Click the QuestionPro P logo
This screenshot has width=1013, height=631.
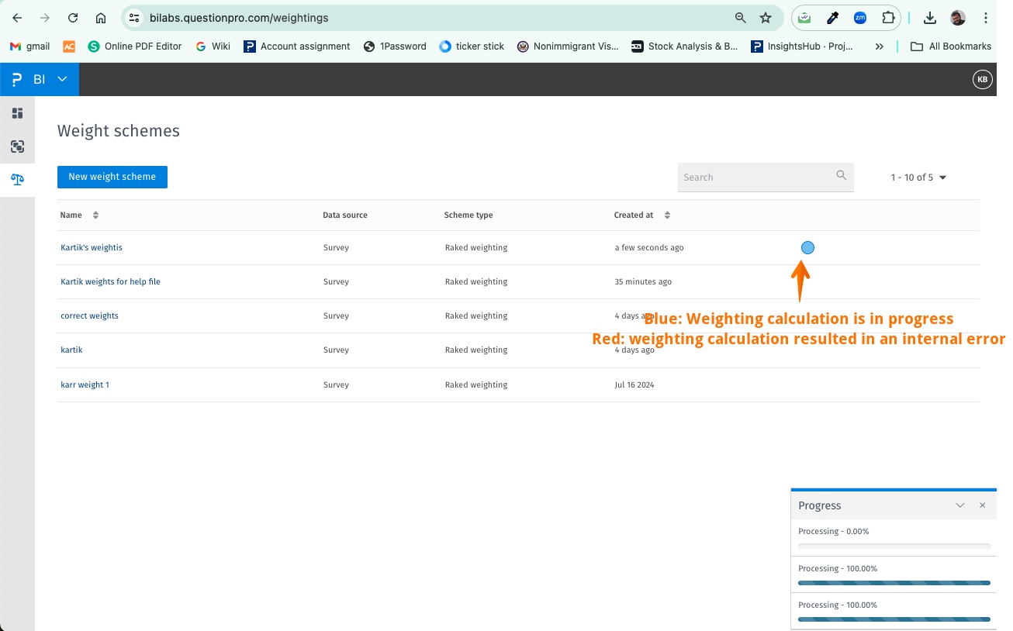17,79
